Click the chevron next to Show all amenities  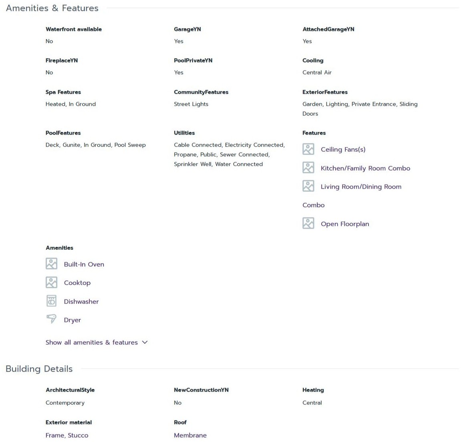145,342
